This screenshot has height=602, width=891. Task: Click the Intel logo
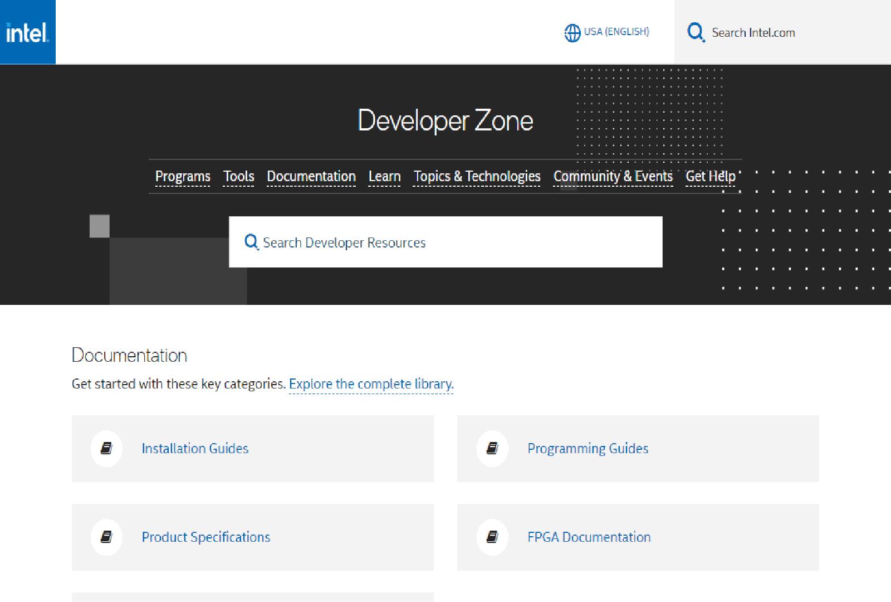(x=27, y=32)
